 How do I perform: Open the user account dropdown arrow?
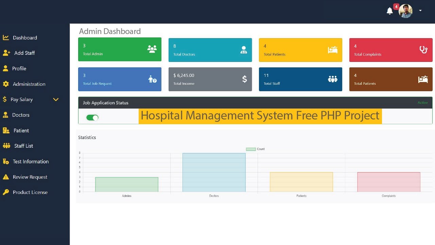coord(420,11)
